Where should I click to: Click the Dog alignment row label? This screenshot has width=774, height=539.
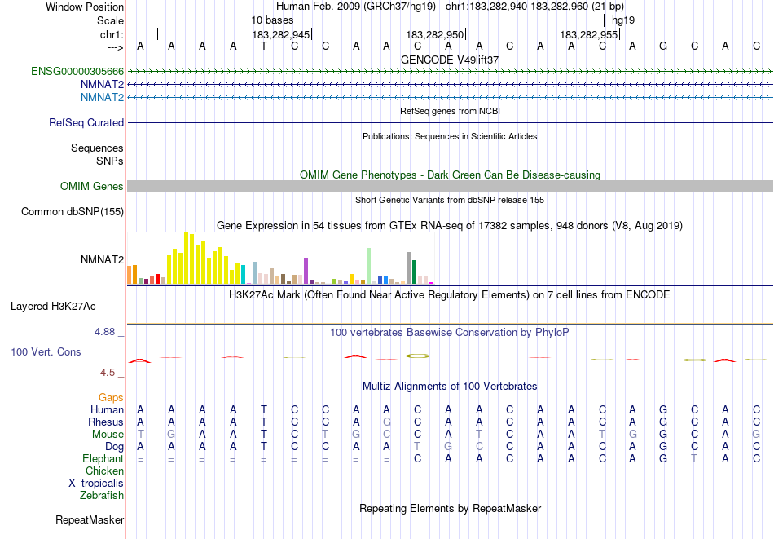pos(115,447)
